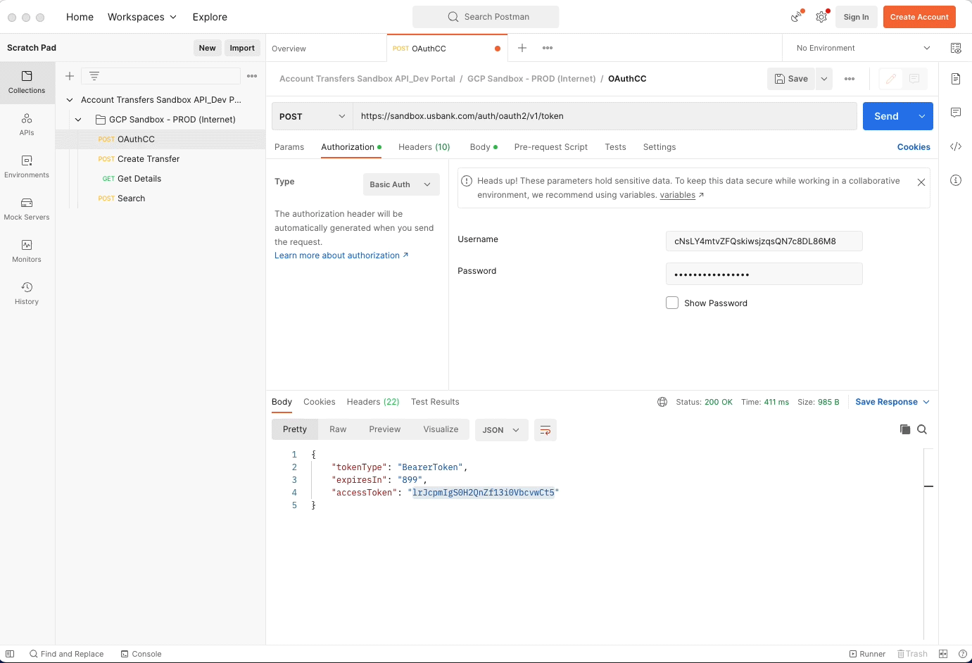Open the APIs sidebar panel

pyautogui.click(x=27, y=125)
